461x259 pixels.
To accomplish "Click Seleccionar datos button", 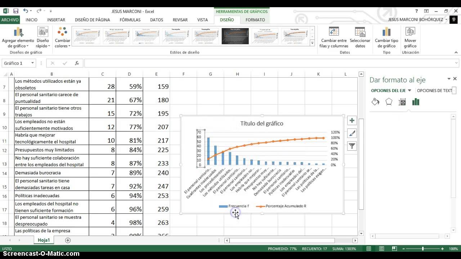I will pos(360,37).
